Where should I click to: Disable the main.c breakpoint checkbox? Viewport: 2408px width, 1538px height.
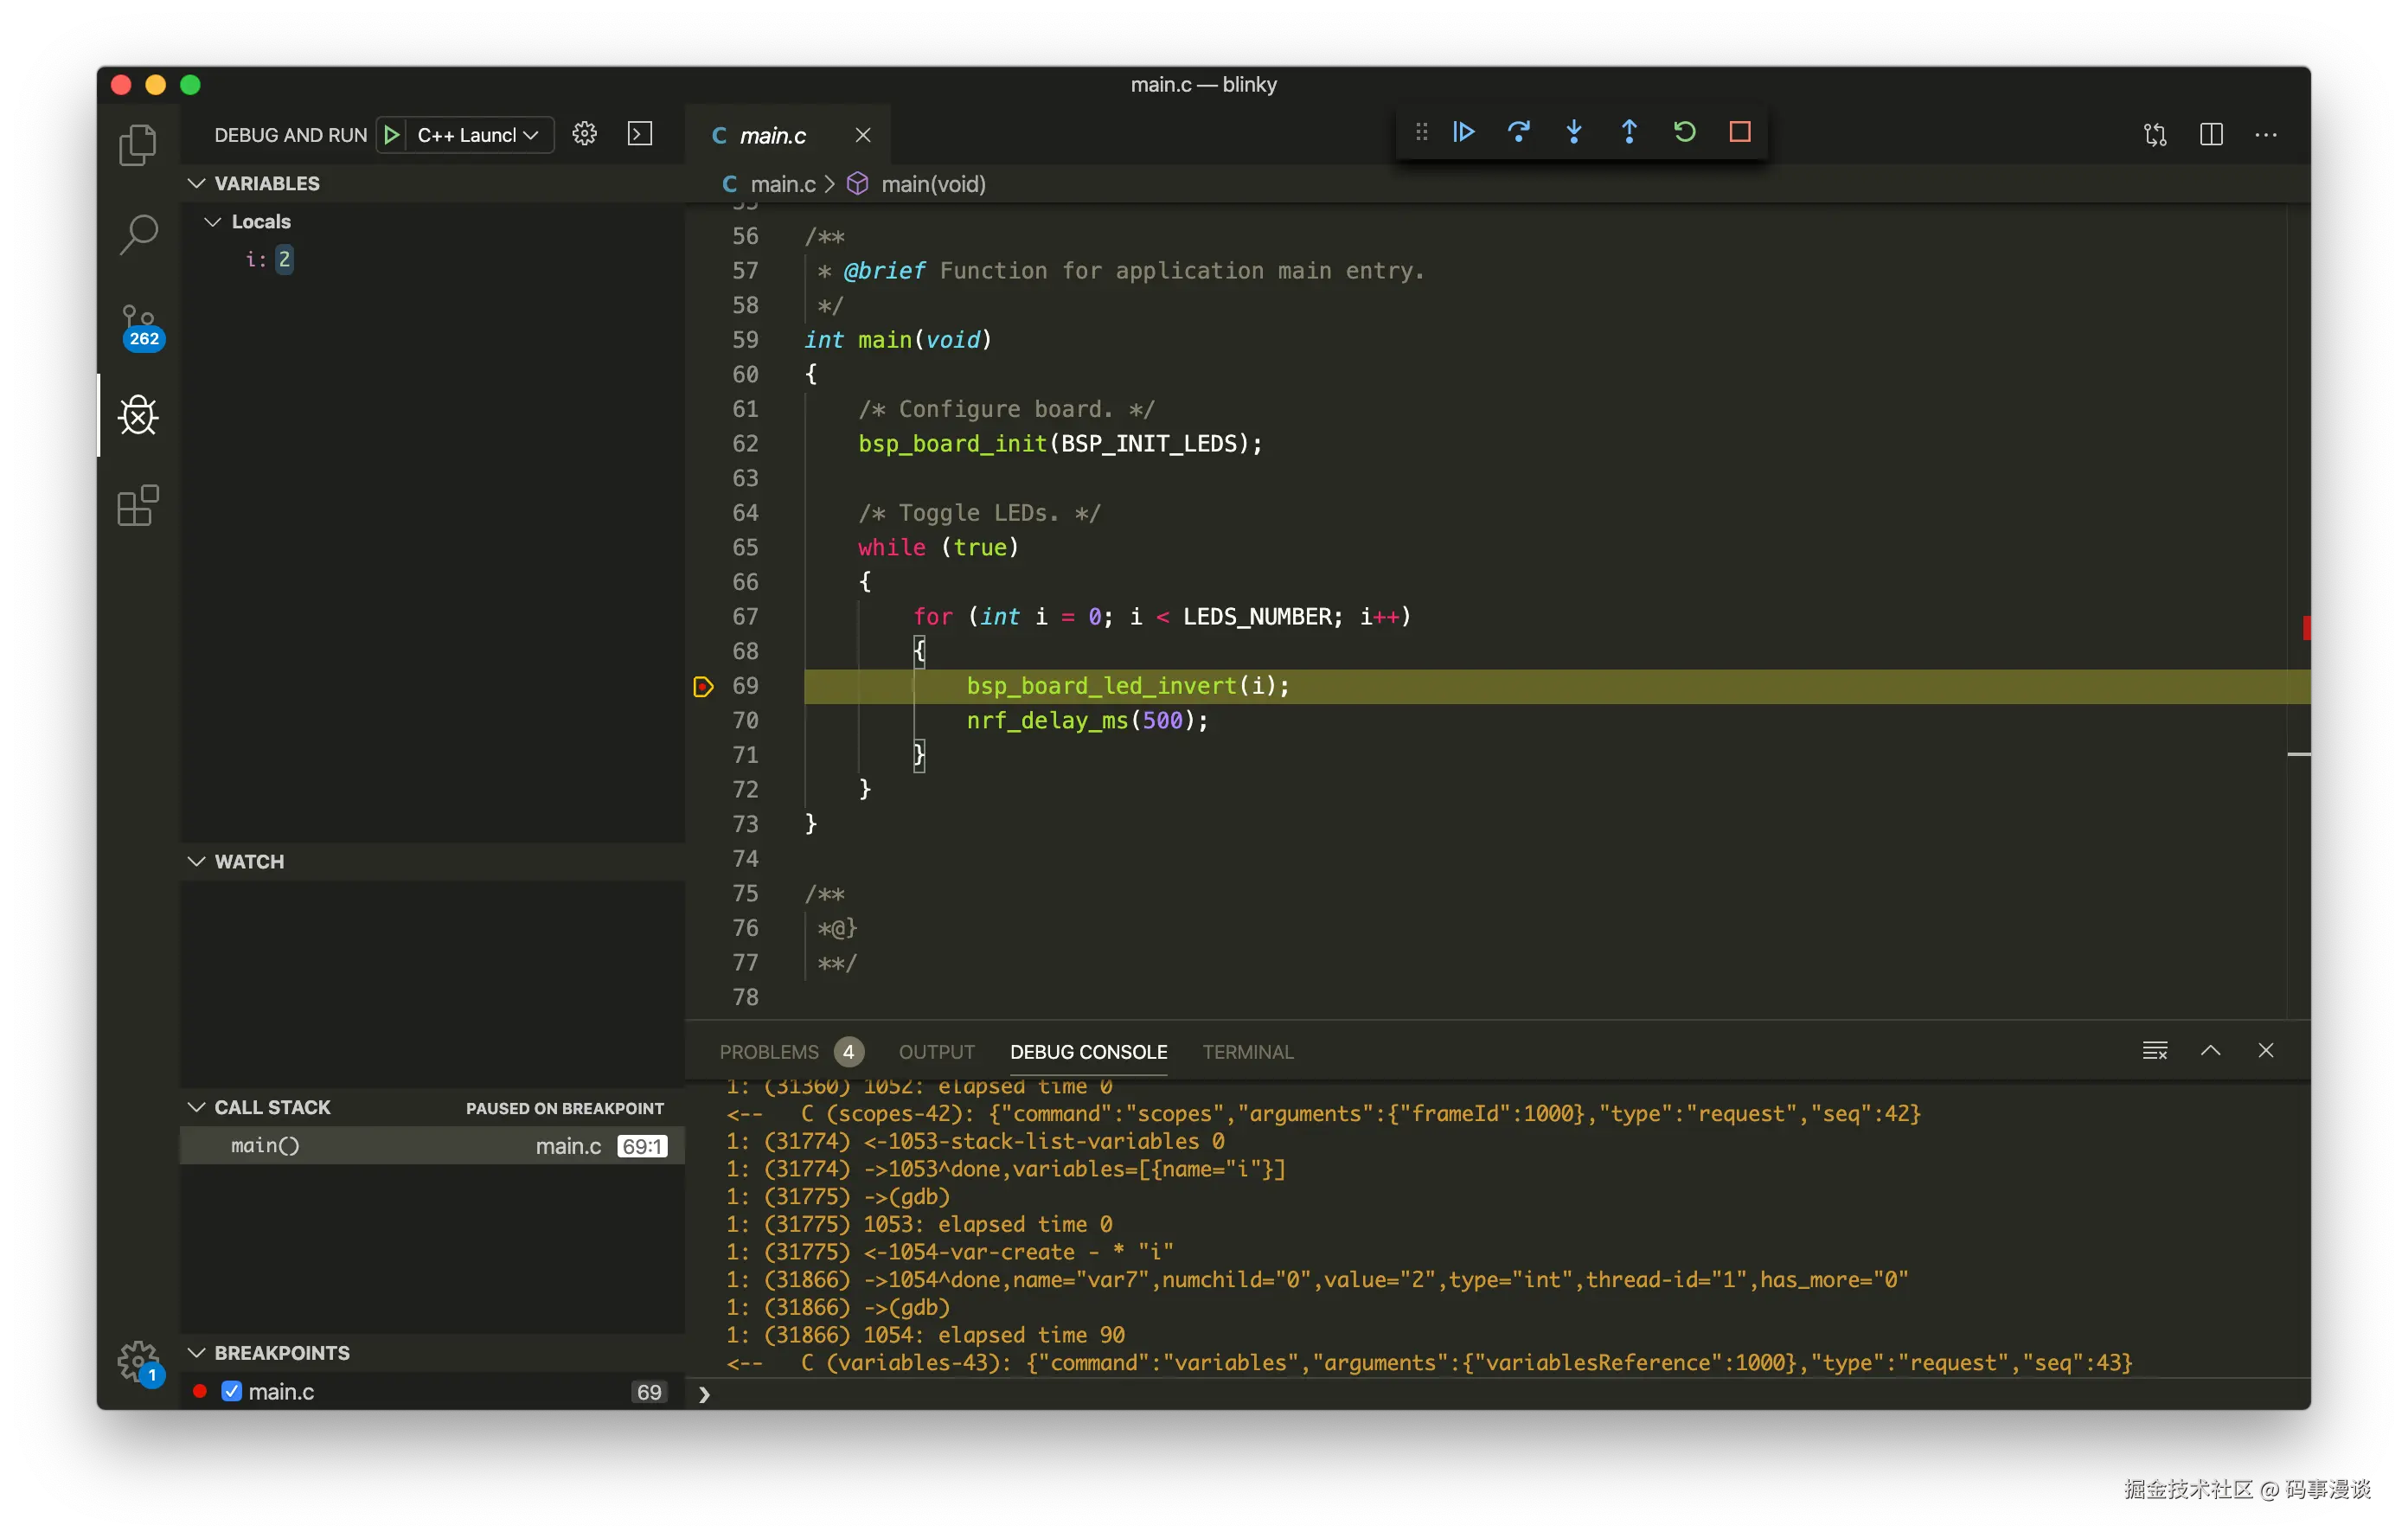(230, 1391)
